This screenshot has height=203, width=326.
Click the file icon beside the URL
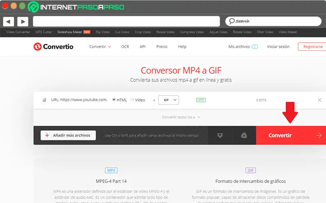tap(44, 100)
